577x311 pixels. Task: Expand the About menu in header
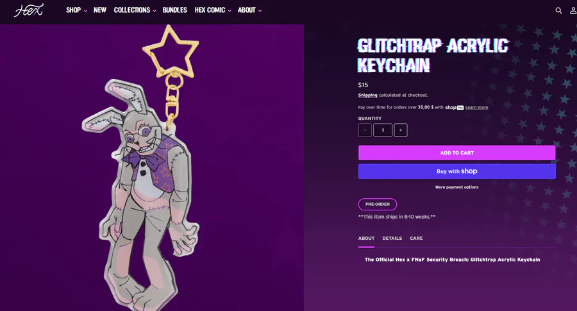[249, 10]
